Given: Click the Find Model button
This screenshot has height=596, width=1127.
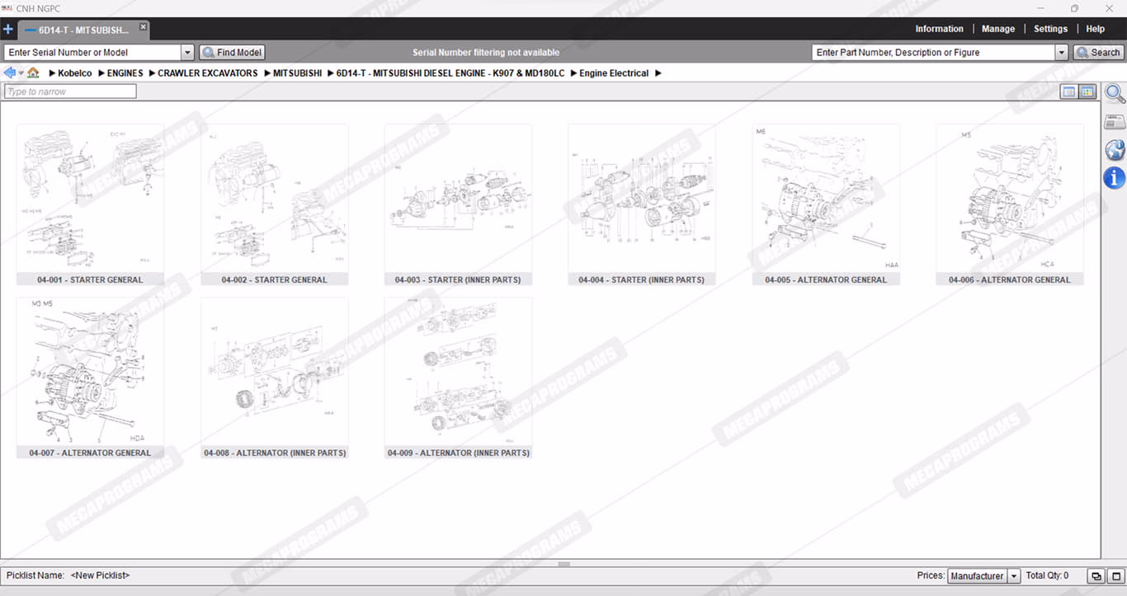Looking at the screenshot, I should point(232,53).
